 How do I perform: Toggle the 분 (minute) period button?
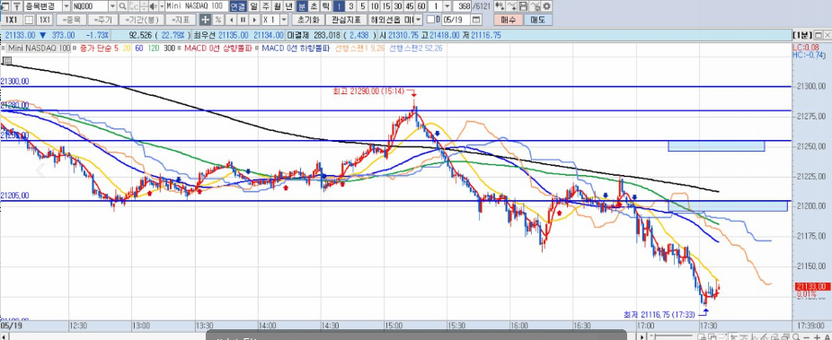pos(302,6)
